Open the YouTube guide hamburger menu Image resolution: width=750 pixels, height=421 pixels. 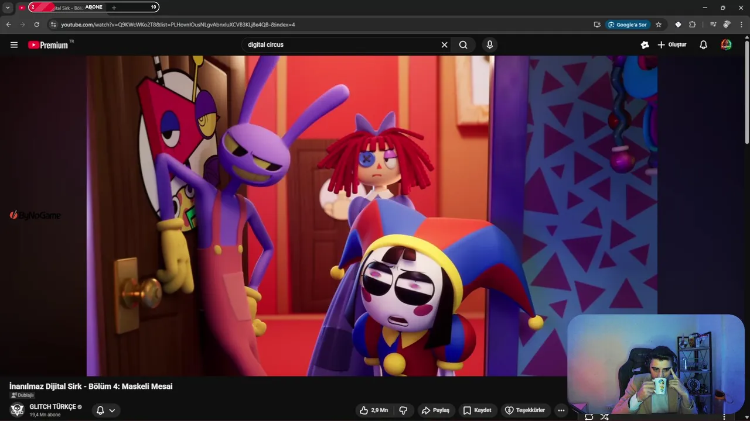(x=14, y=45)
